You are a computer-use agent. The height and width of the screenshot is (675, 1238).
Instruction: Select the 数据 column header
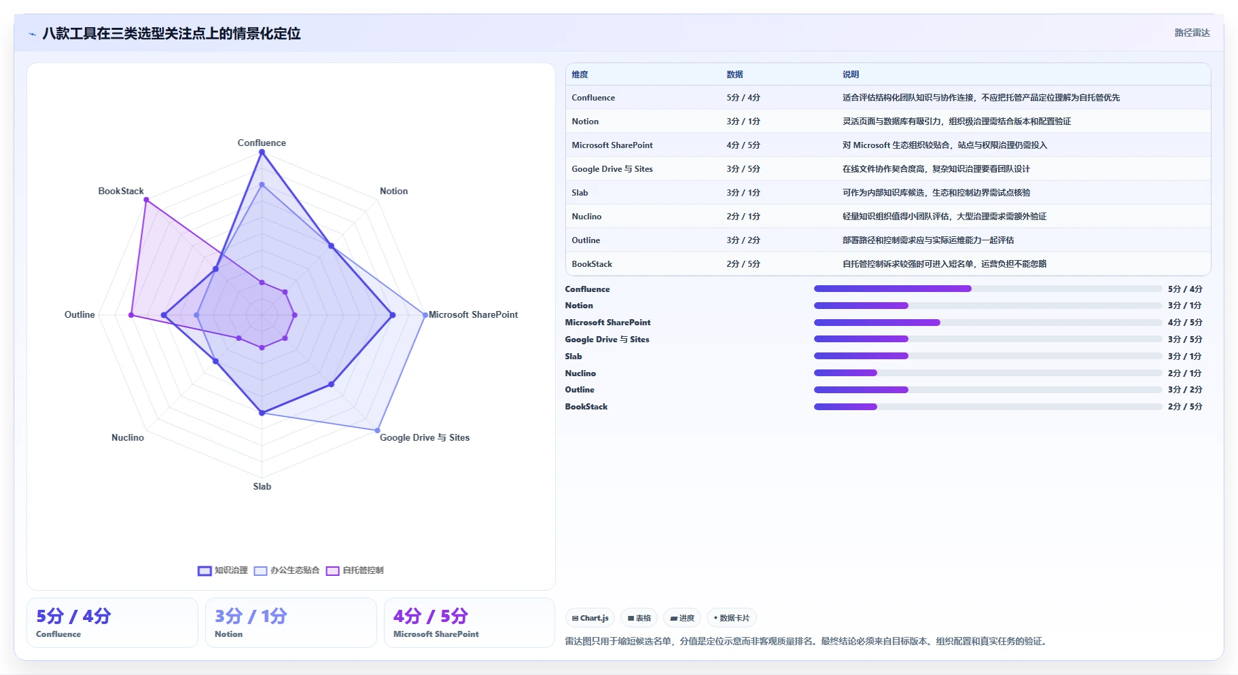[x=735, y=75]
